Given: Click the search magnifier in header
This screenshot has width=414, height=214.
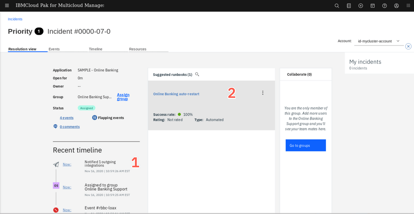Looking at the screenshot, I should tap(337, 5).
